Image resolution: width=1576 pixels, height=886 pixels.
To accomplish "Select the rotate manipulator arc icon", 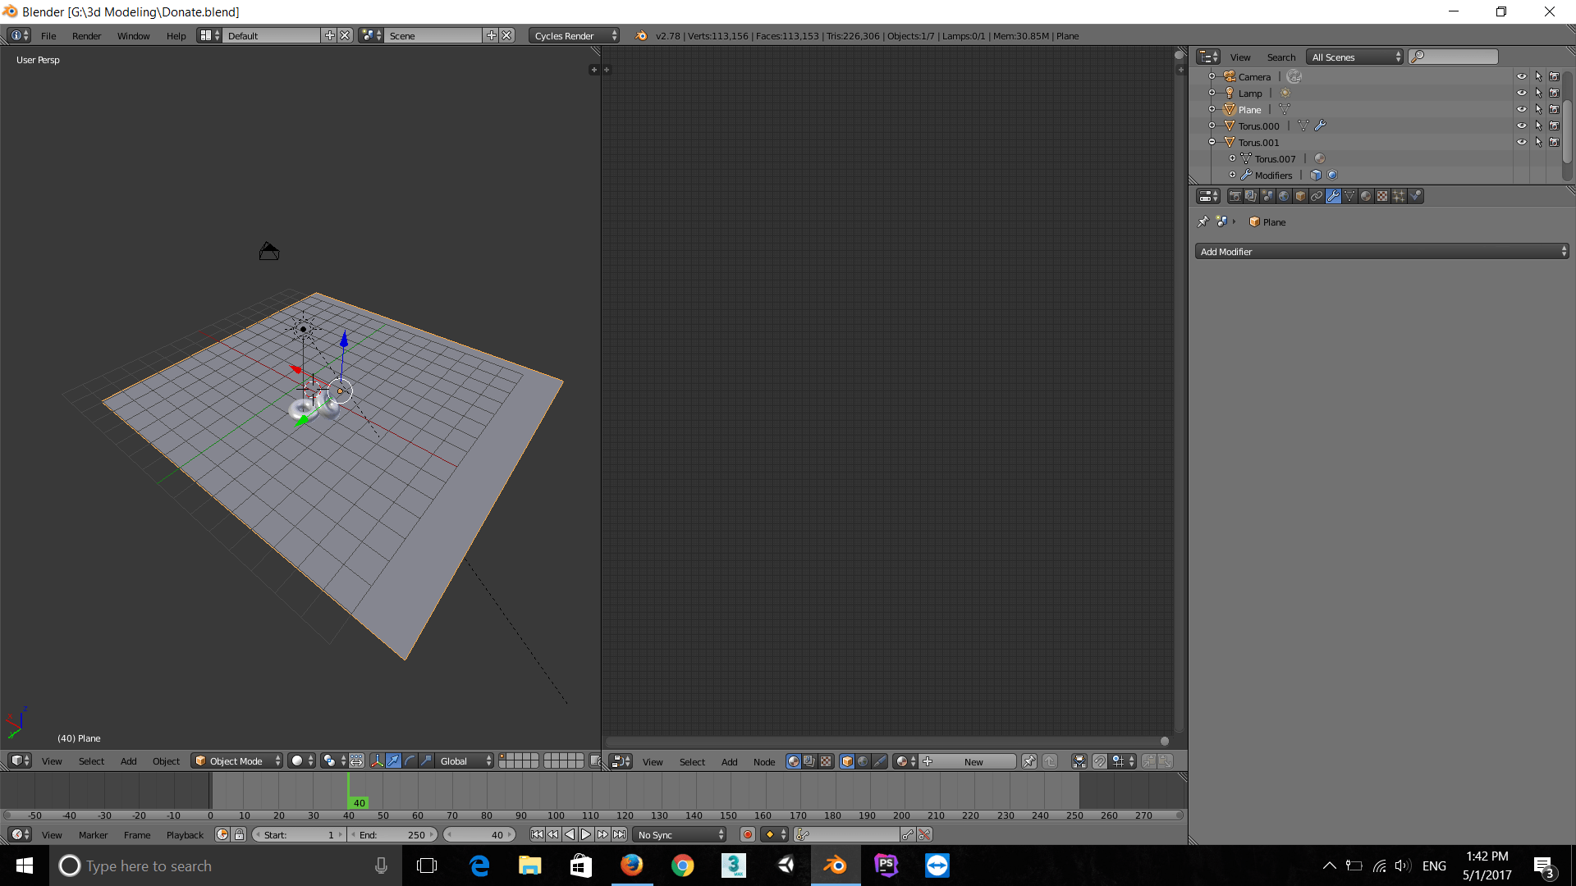I will click(410, 760).
